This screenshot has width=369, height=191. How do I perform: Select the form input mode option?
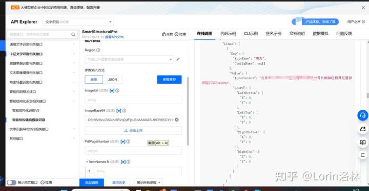tap(94, 80)
